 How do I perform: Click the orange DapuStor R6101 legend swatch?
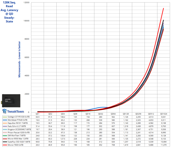click(5, 123)
